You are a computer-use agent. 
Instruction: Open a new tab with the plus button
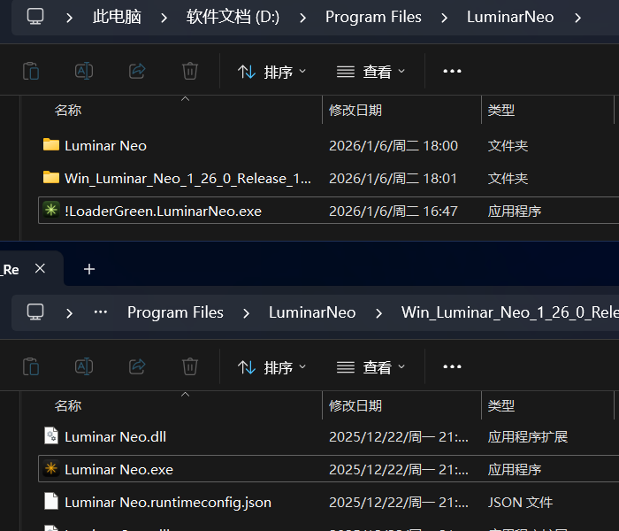click(x=89, y=269)
